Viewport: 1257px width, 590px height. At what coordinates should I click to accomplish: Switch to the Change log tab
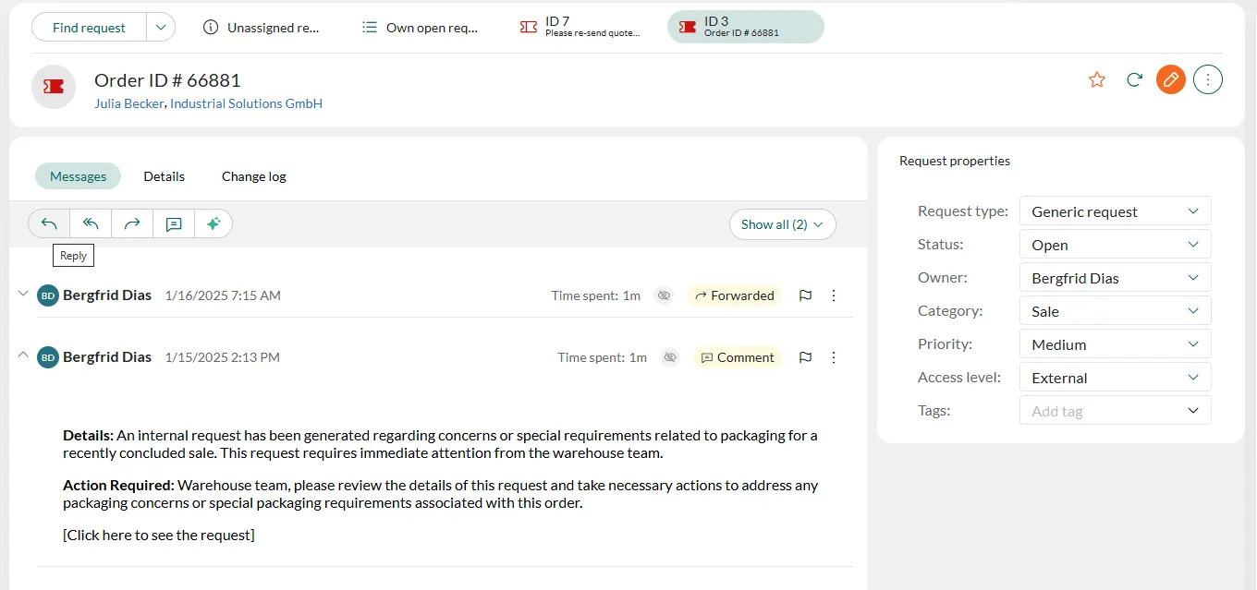click(254, 176)
